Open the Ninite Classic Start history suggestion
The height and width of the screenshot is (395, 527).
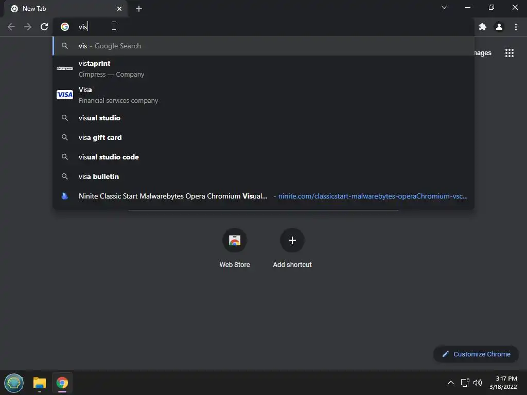pos(263,196)
